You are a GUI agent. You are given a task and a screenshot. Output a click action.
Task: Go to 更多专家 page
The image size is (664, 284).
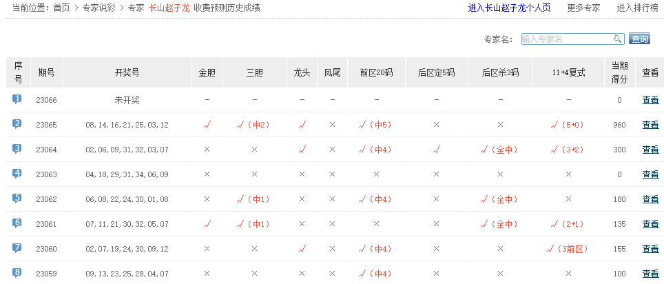coord(583,8)
